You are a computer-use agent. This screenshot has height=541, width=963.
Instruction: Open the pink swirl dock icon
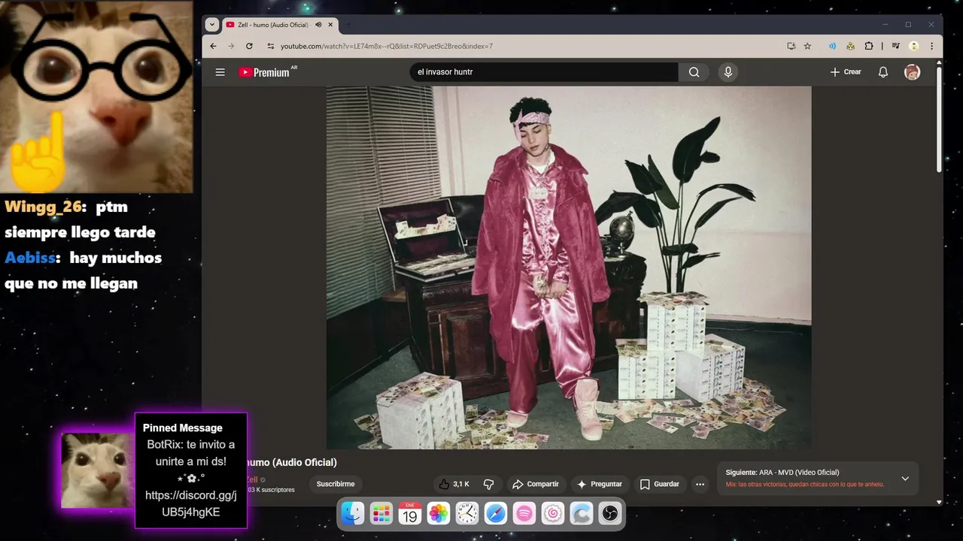tap(553, 514)
